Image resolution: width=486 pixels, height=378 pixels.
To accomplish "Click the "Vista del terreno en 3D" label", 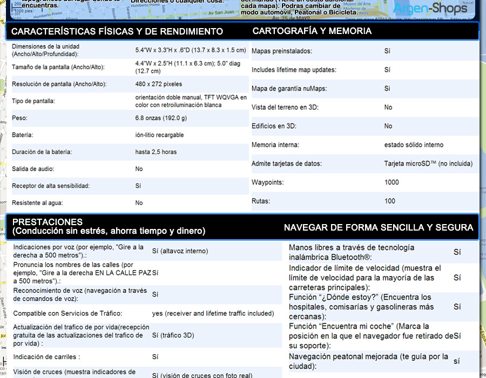I will [285, 107].
